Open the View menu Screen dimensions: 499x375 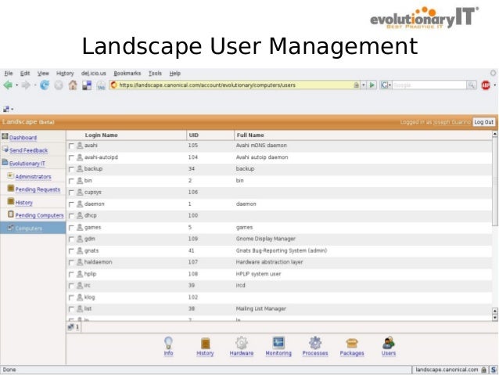[43, 74]
